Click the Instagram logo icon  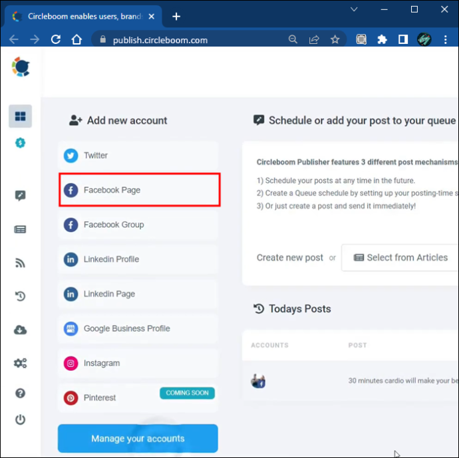pyautogui.click(x=71, y=363)
